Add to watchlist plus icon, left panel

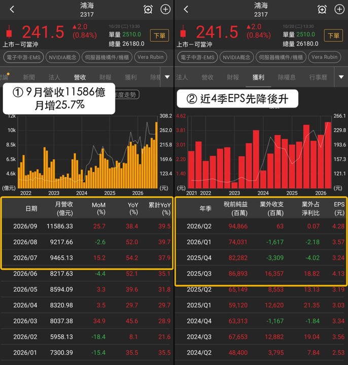tap(165, 10)
